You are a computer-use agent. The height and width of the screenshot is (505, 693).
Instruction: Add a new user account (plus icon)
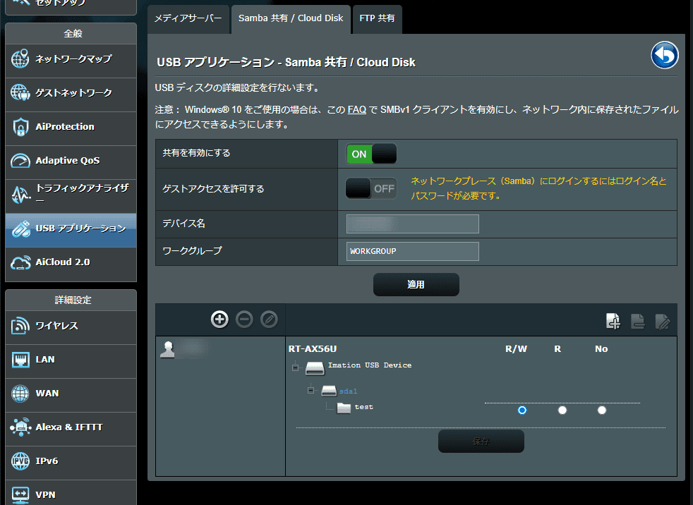point(219,319)
